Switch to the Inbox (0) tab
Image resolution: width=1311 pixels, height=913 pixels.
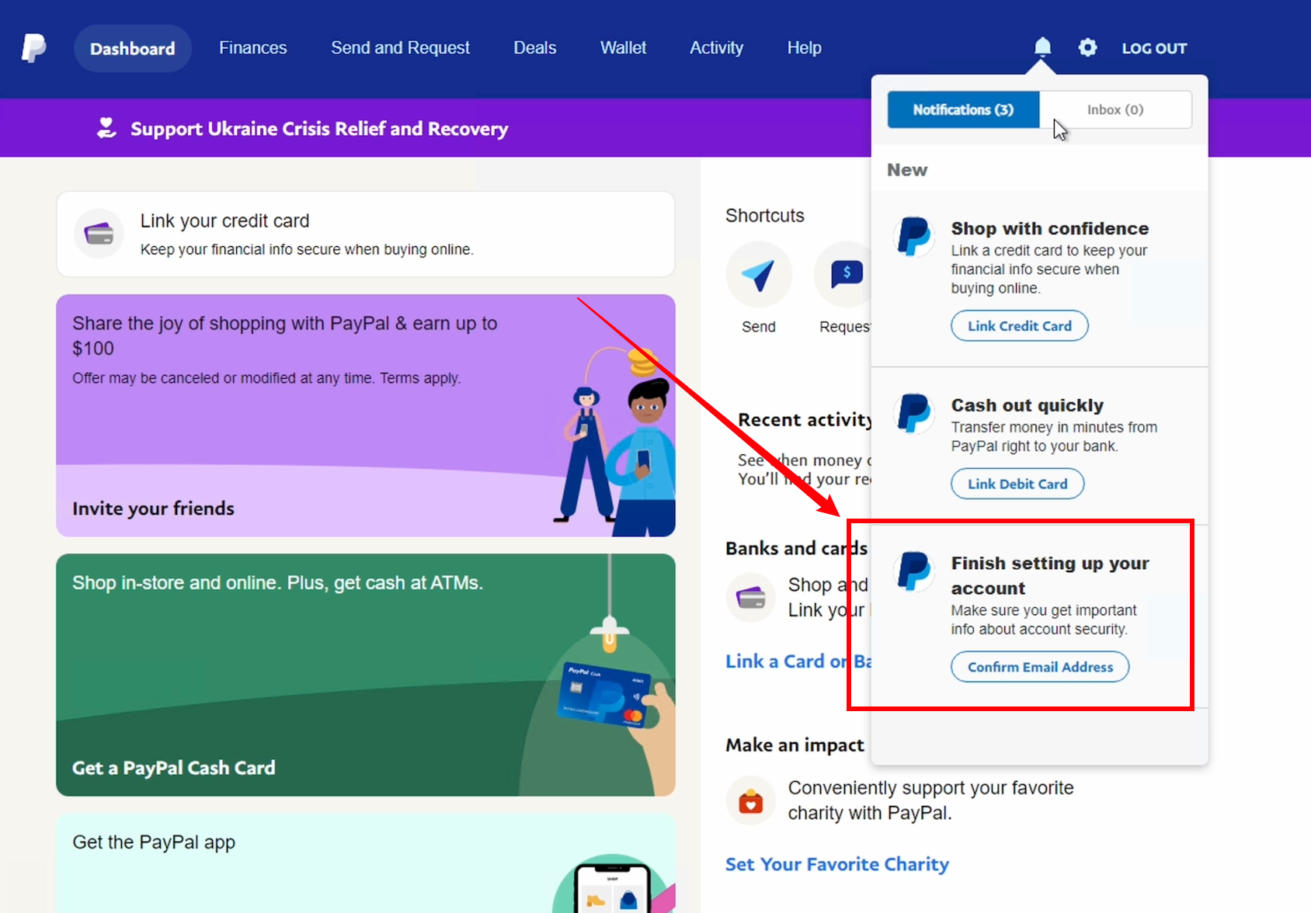(x=1115, y=109)
